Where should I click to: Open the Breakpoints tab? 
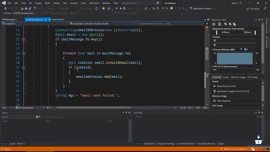tap(150, 144)
